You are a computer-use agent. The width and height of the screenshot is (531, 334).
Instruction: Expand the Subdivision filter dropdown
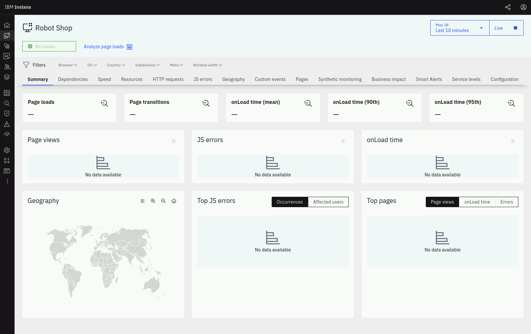(147, 65)
